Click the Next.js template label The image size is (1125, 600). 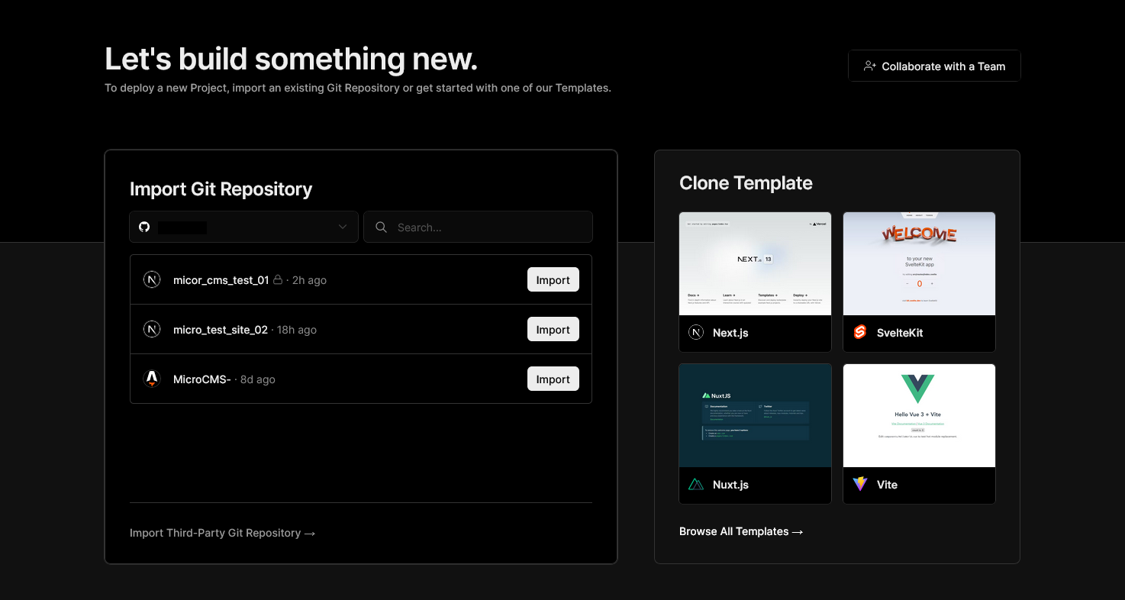click(x=730, y=333)
